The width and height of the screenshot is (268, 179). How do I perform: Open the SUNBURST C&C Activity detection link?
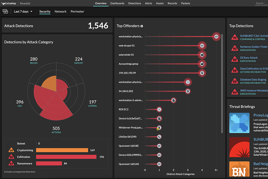point(254,36)
